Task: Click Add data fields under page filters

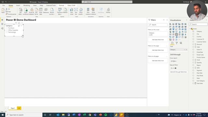Action: [158, 50]
